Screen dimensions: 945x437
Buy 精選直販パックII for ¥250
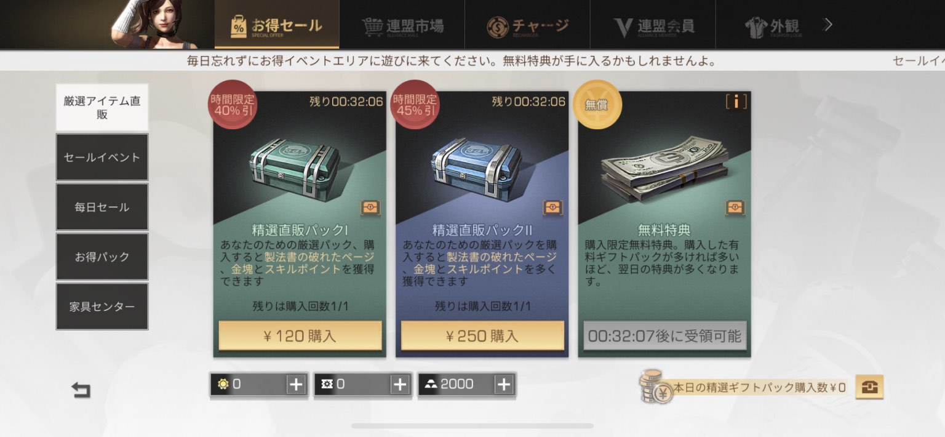[482, 336]
